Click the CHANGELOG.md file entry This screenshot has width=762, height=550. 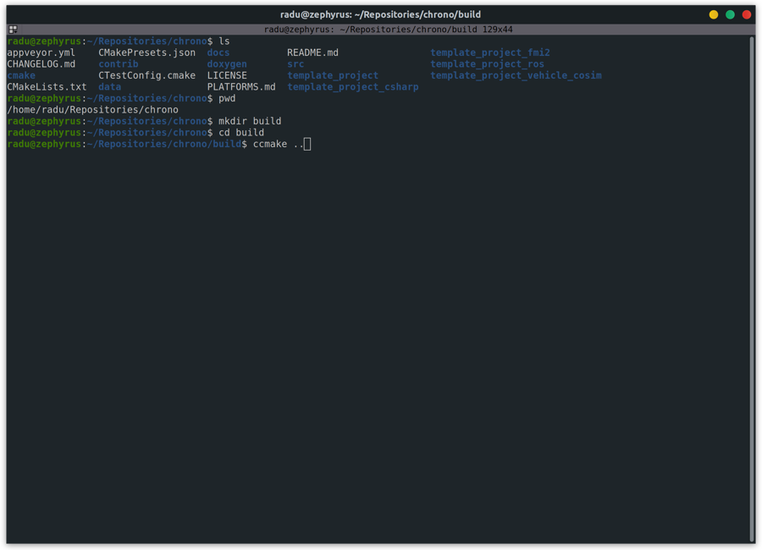(41, 64)
